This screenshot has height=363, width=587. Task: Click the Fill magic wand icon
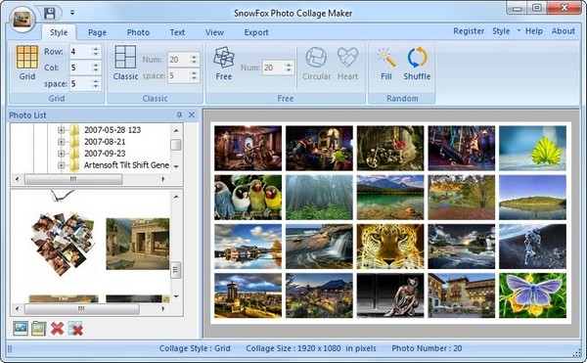(x=386, y=58)
